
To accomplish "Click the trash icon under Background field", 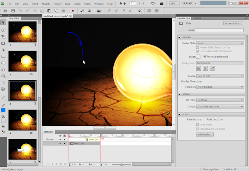I will click(x=205, y=68).
